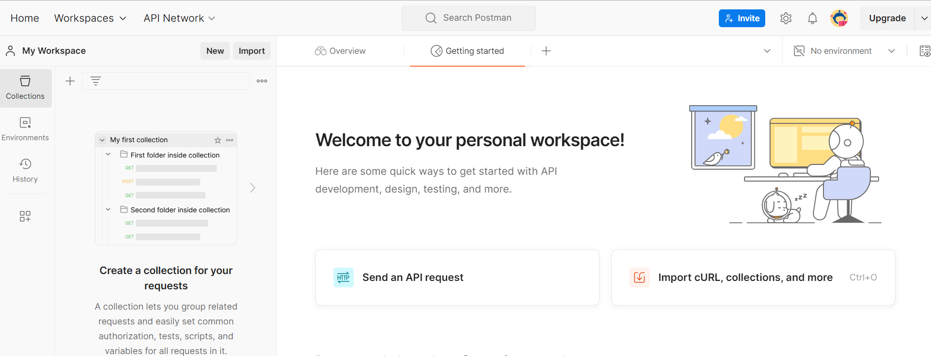Collapse My first collection
This screenshot has height=356, width=931.
(x=102, y=140)
